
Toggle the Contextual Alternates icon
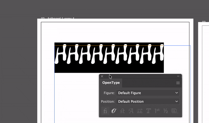[114, 111]
